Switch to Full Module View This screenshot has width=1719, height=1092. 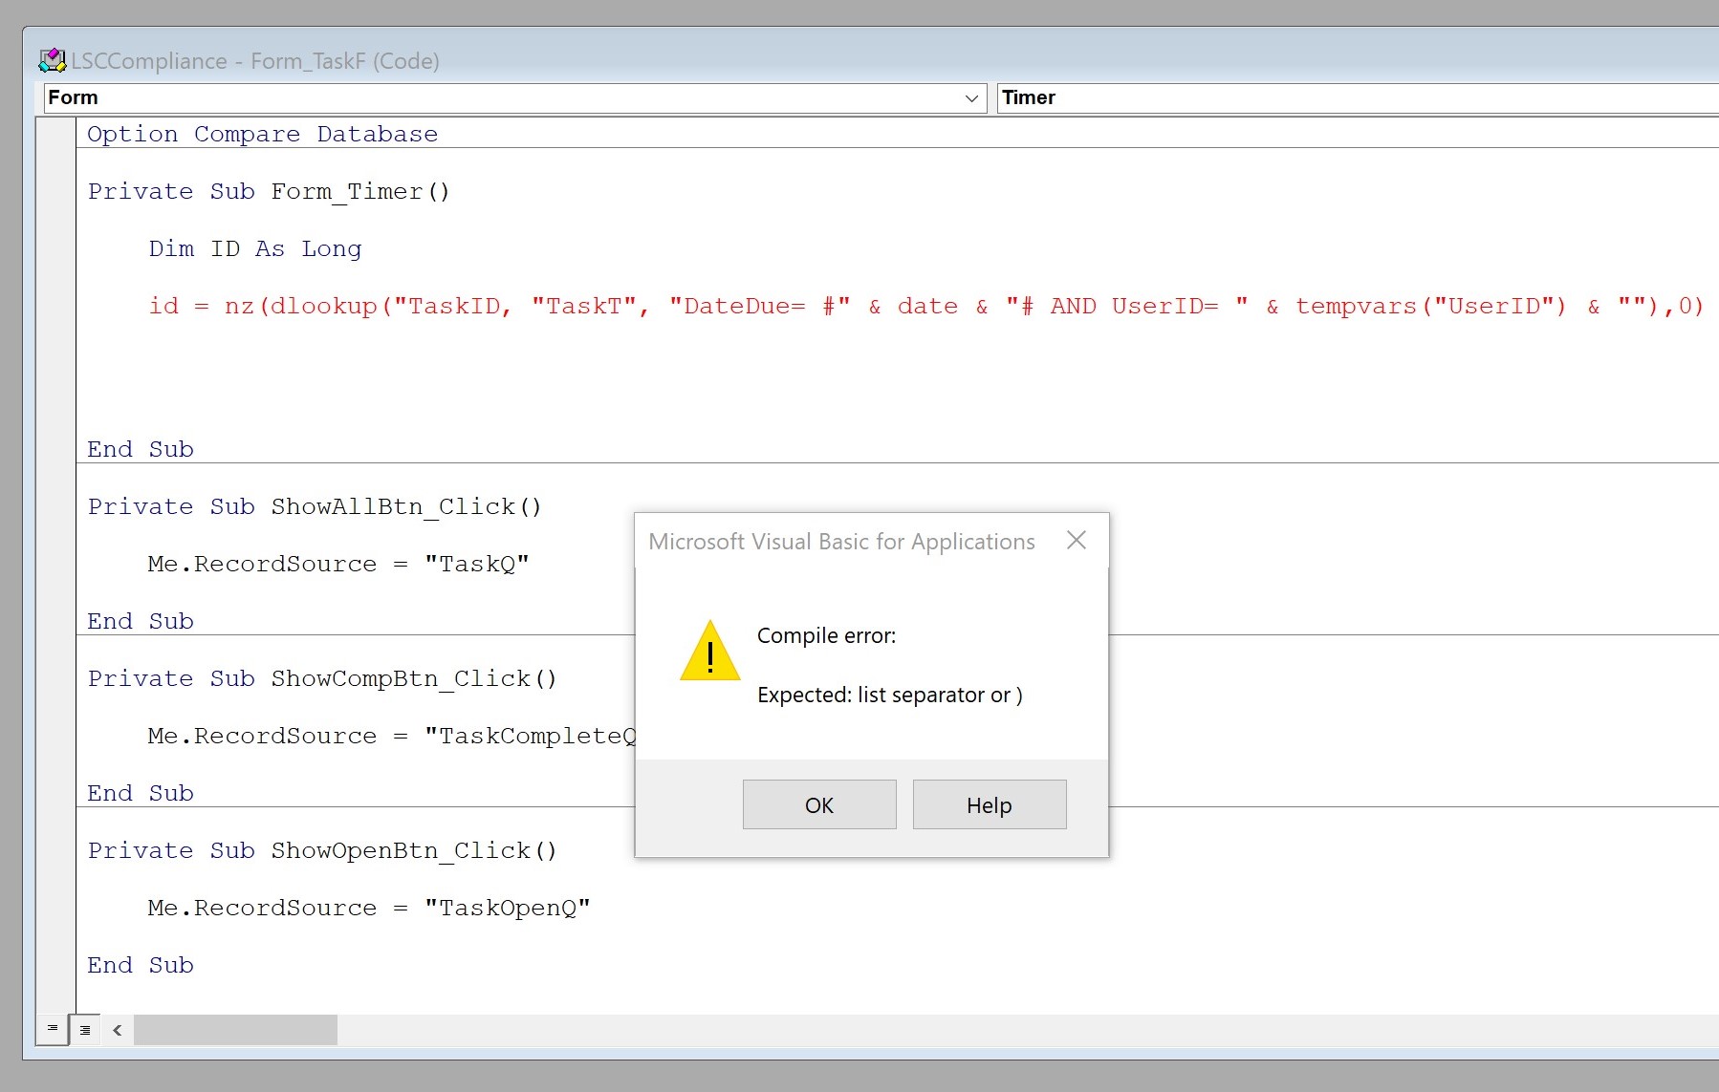pyautogui.click(x=85, y=1029)
